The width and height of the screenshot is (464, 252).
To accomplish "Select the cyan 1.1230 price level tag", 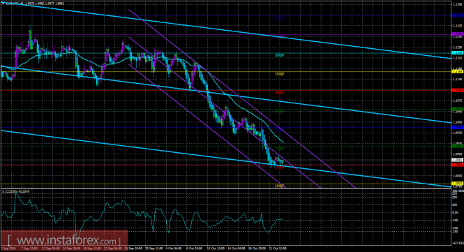I will click(458, 53).
